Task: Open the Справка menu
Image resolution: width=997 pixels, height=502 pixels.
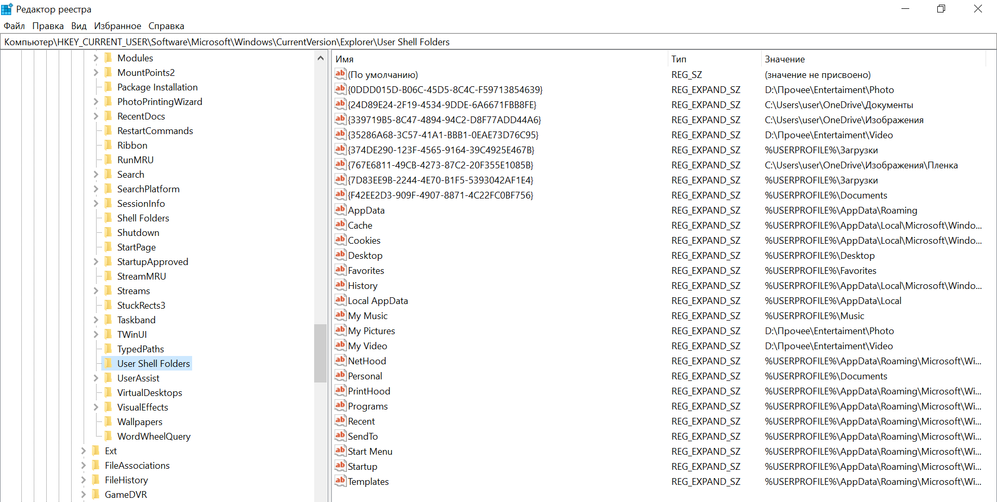Action: click(166, 26)
